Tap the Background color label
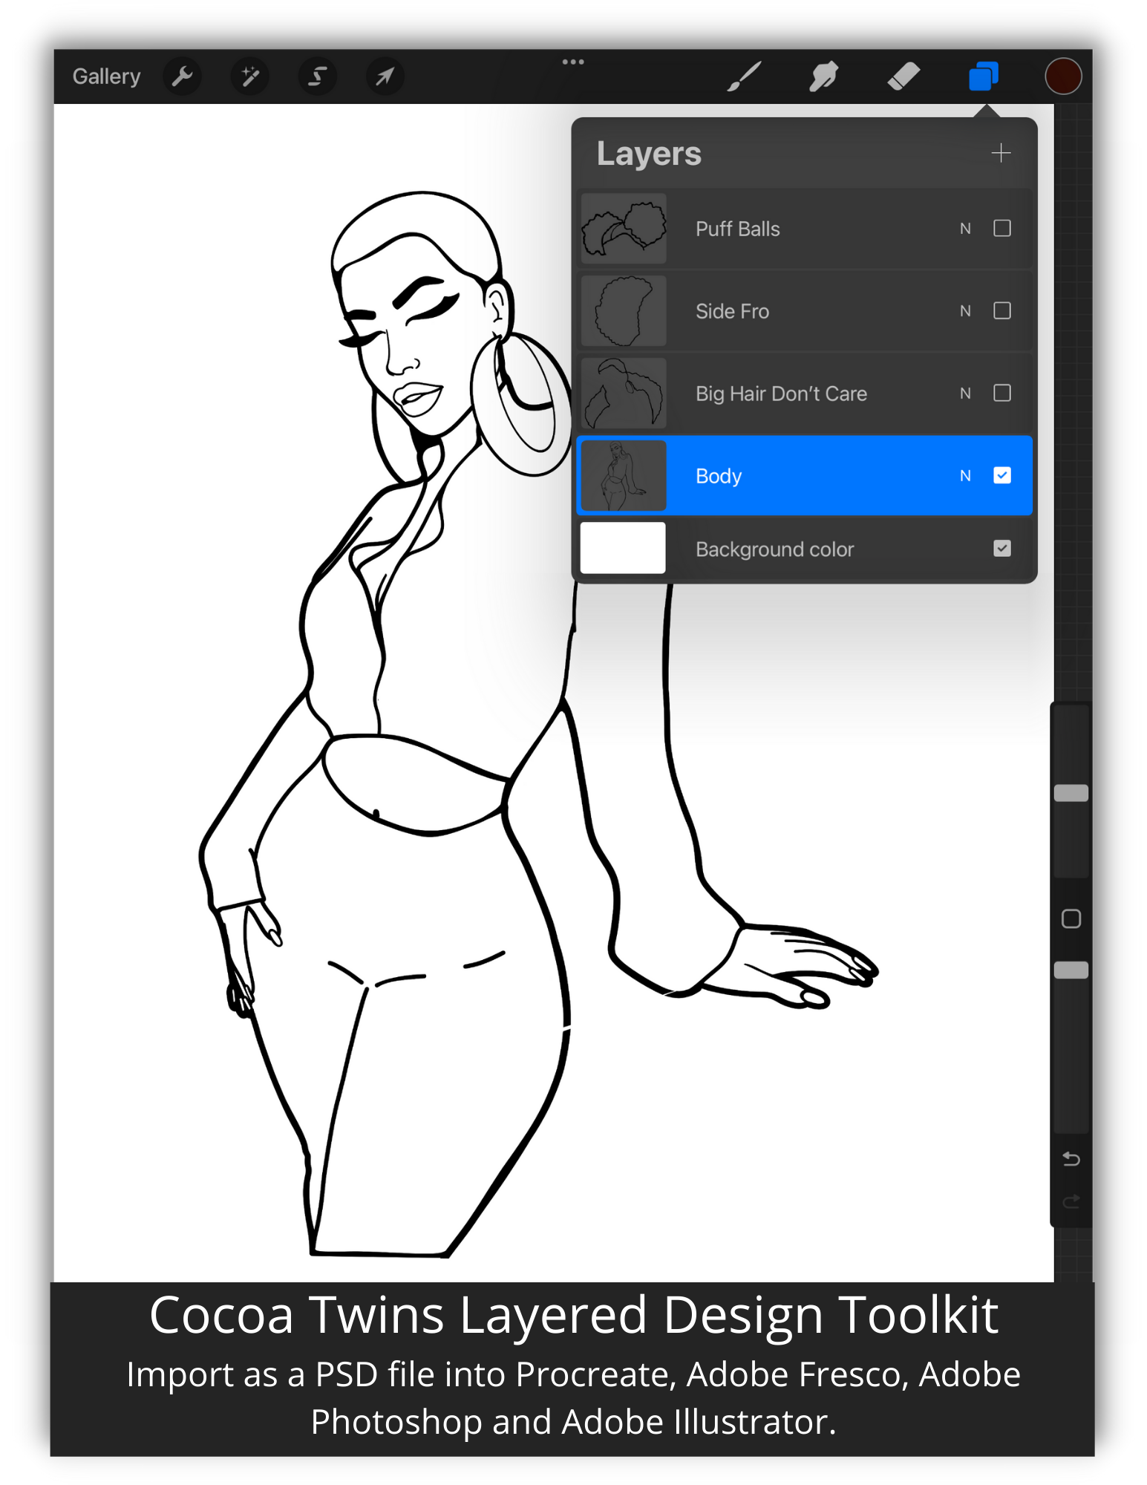 (774, 549)
